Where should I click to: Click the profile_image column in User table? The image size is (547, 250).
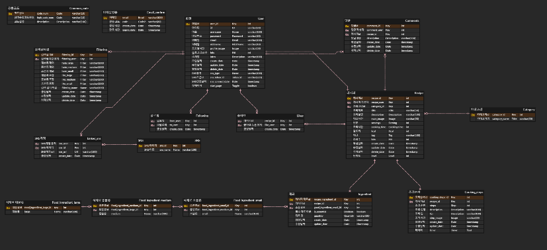point(225,48)
